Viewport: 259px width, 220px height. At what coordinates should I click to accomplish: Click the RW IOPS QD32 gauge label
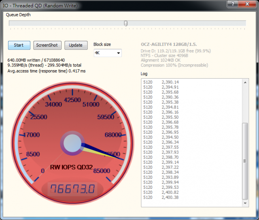[x=71, y=167]
